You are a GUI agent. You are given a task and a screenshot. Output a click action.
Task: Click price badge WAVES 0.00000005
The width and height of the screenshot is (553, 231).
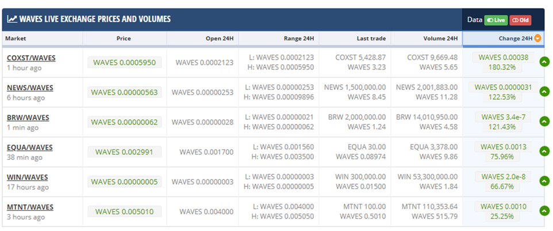(125, 182)
